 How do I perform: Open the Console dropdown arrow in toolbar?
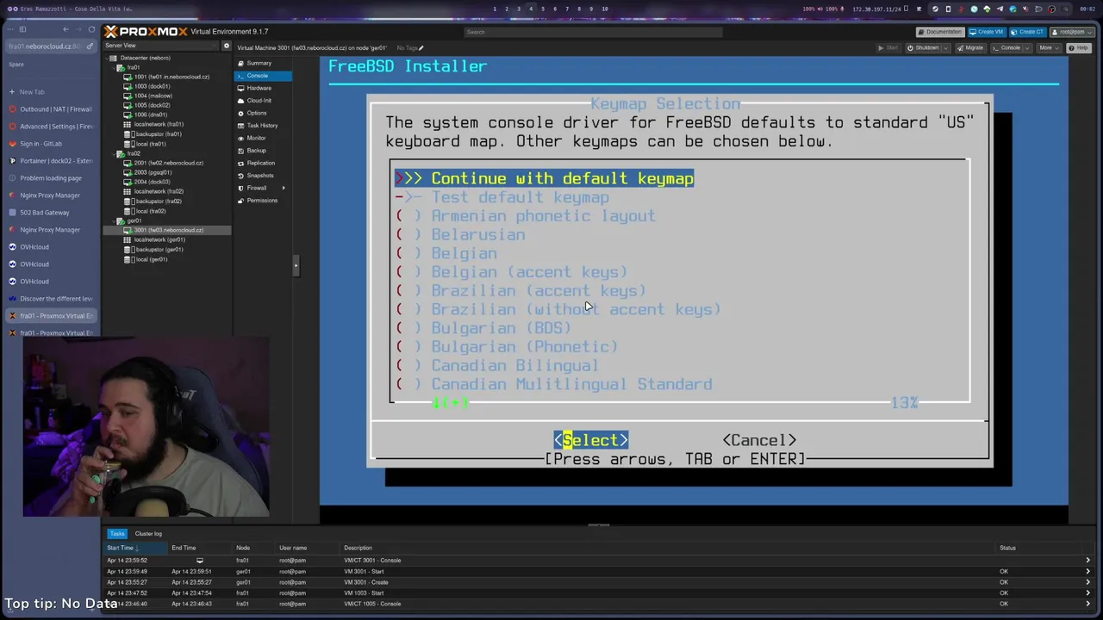tap(1027, 48)
